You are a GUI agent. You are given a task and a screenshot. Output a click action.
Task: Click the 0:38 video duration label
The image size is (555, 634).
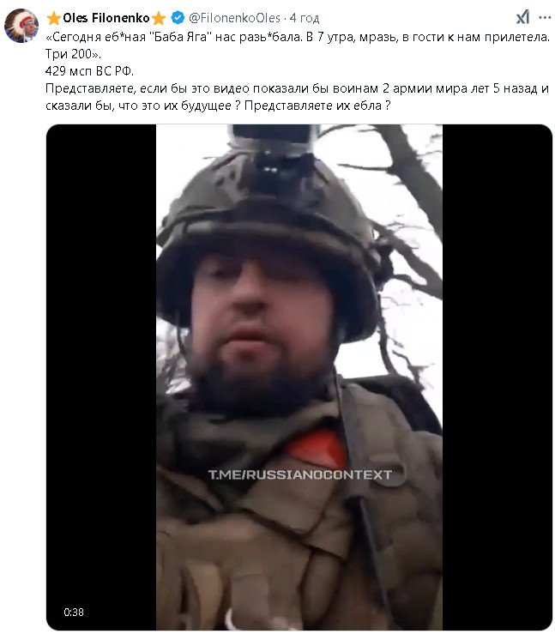pos(74,612)
